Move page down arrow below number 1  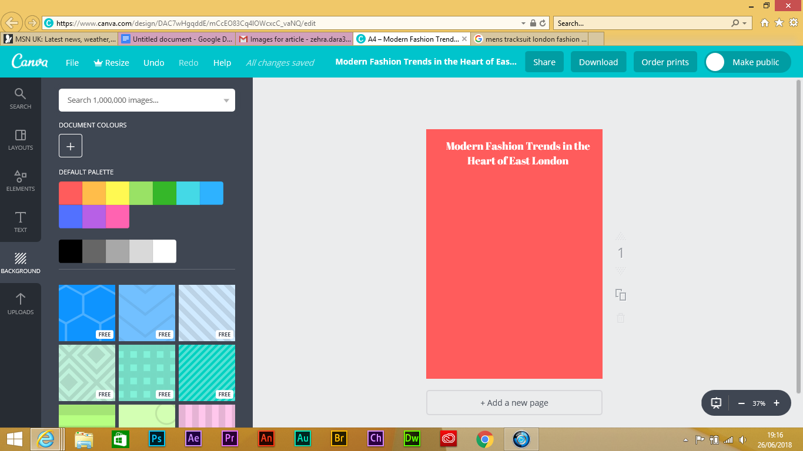(x=620, y=271)
